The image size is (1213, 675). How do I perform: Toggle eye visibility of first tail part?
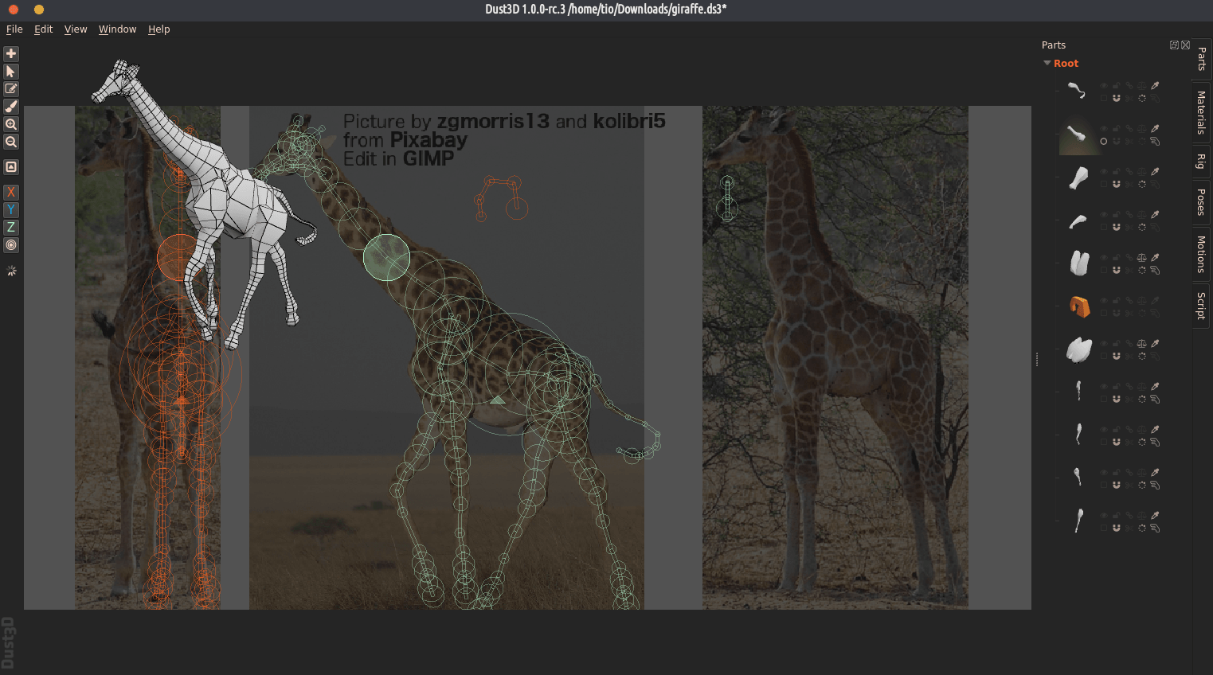point(1104,86)
